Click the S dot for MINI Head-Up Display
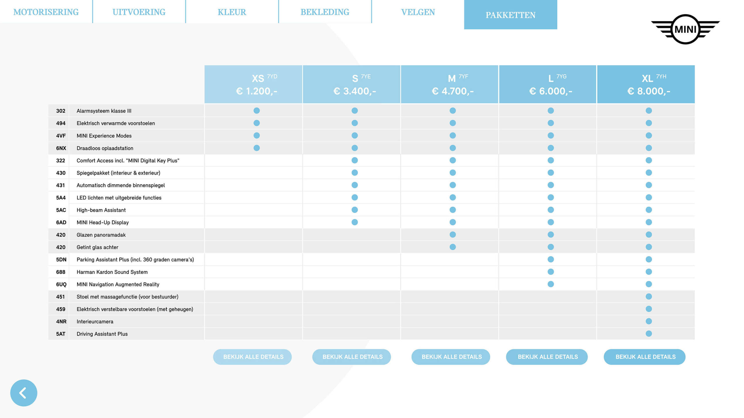This screenshot has height=418, width=744. [x=355, y=222]
